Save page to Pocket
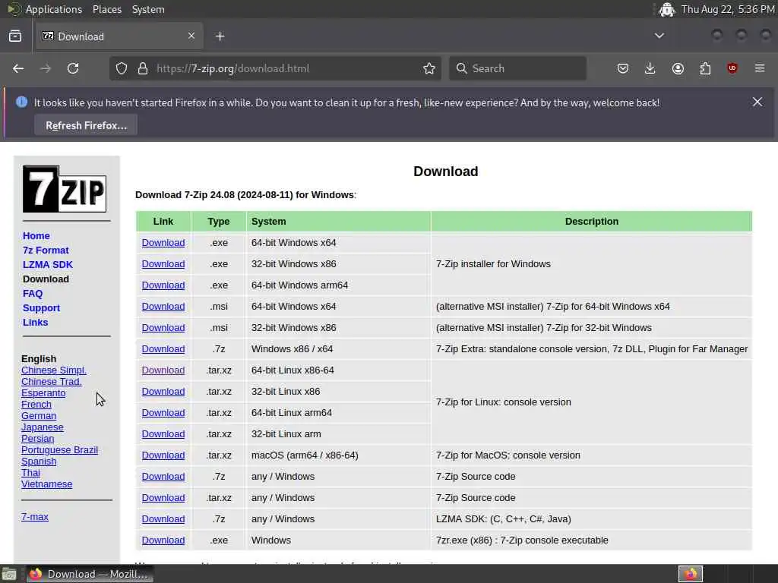The height and width of the screenshot is (583, 778). click(623, 68)
